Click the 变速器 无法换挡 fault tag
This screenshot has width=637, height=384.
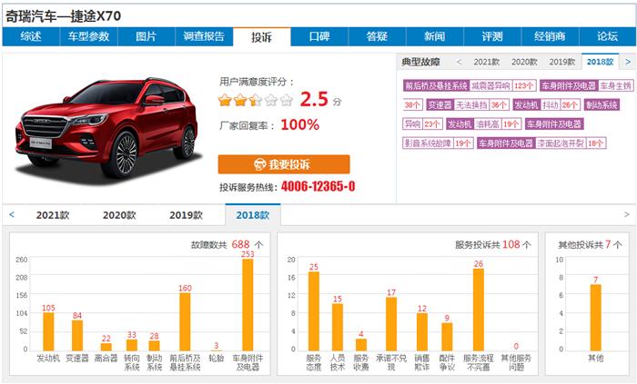point(468,105)
